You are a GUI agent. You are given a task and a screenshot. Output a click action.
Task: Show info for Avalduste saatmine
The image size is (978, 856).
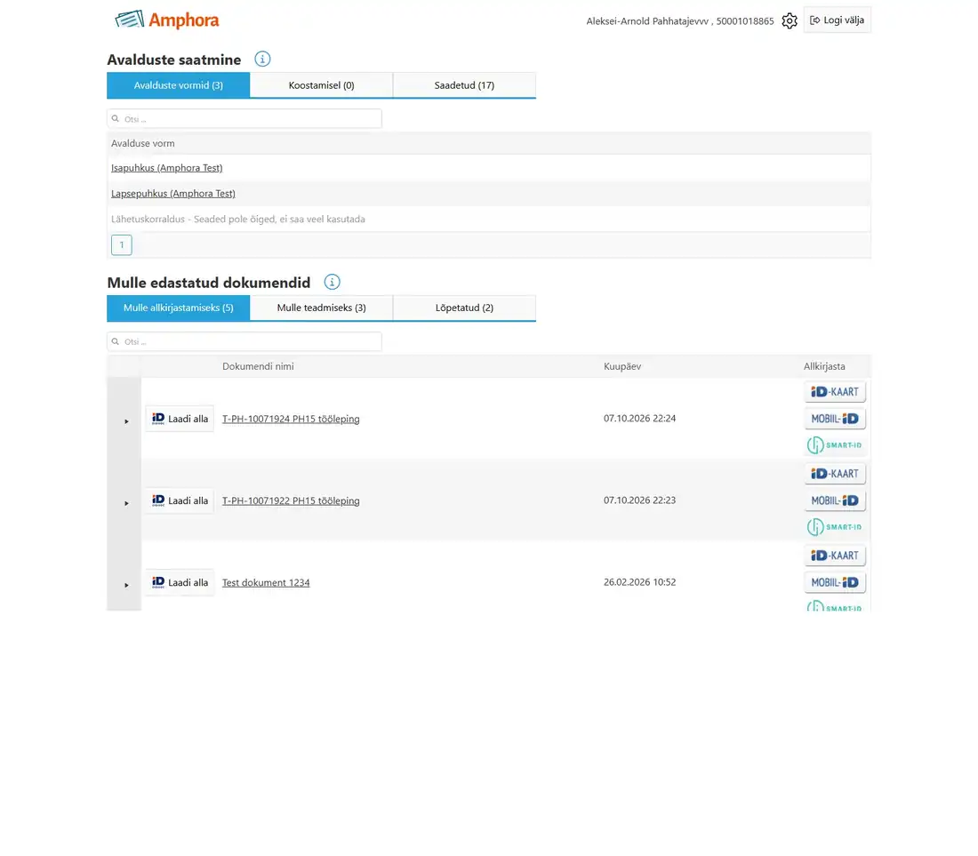point(262,60)
